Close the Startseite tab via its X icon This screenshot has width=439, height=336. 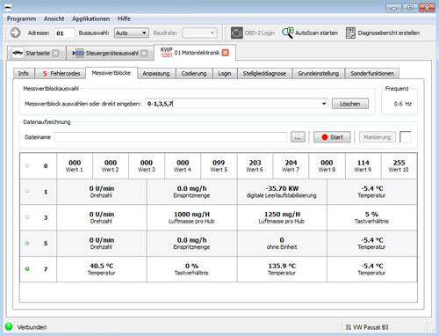tap(55, 53)
